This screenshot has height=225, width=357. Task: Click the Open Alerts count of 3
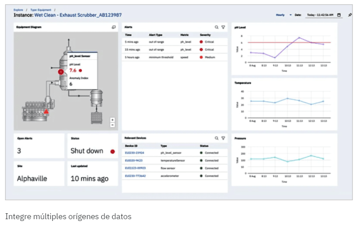19,151
